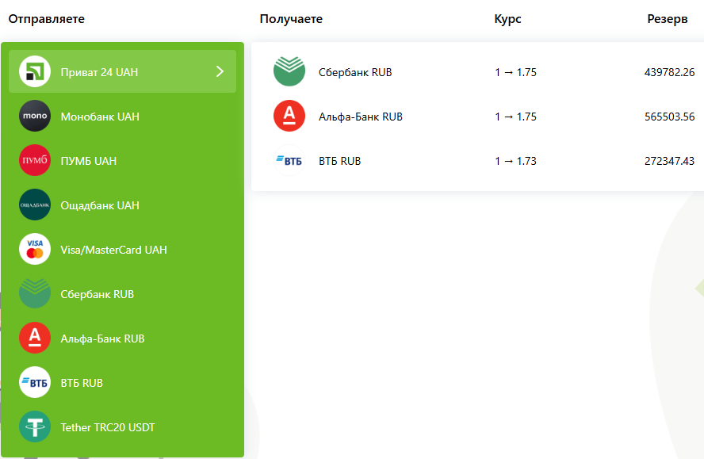Click the Sberbank logo in send list
This screenshot has height=459, width=704.
pyautogui.click(x=35, y=293)
